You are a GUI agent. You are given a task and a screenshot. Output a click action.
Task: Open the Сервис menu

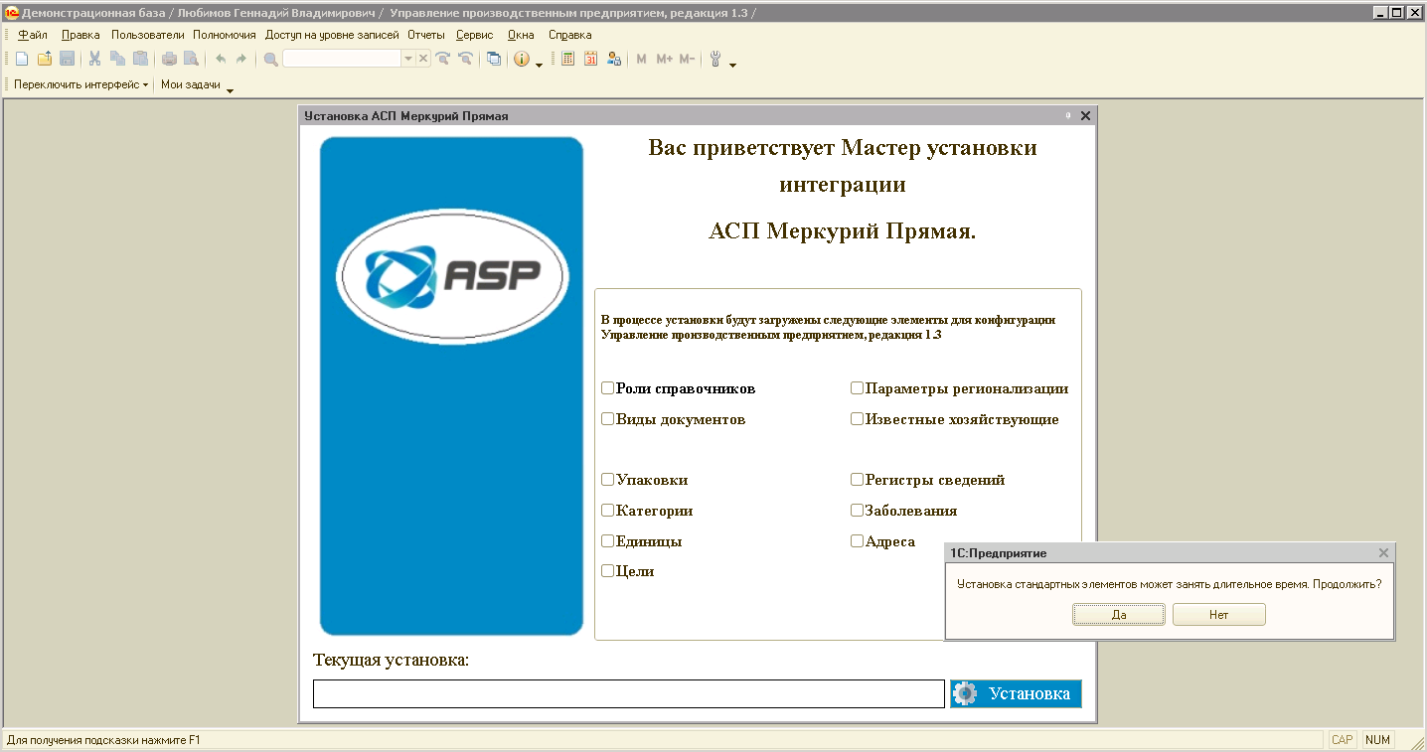click(x=475, y=35)
